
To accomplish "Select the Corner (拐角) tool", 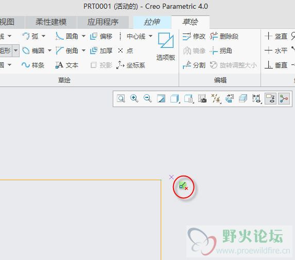I will tap(221, 50).
